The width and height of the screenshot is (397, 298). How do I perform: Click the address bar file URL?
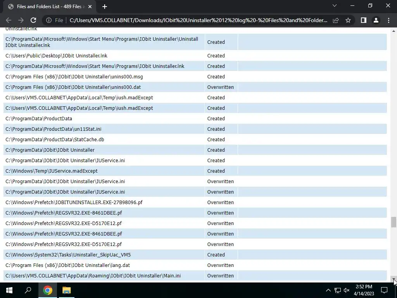[x=198, y=20]
